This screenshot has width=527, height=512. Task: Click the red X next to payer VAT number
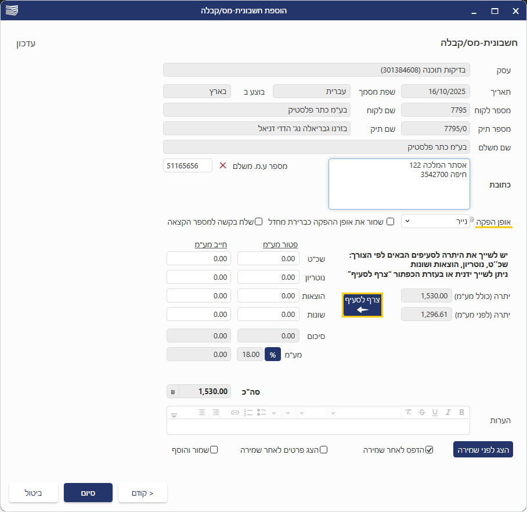tap(223, 166)
